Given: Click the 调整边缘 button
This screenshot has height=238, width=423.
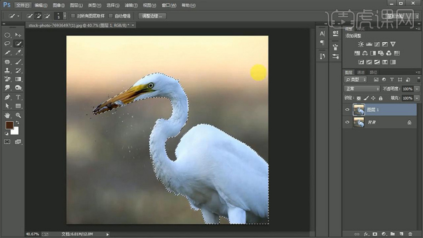Looking at the screenshot, I should 152,16.
